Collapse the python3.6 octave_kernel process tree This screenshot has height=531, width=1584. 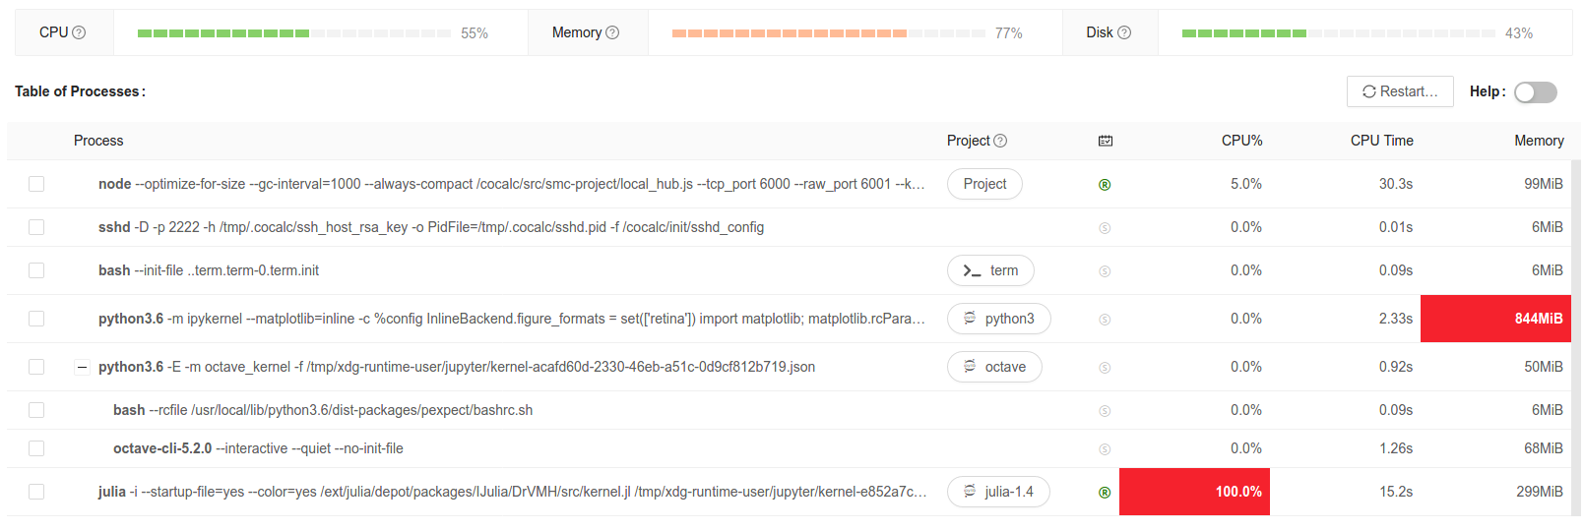click(83, 367)
